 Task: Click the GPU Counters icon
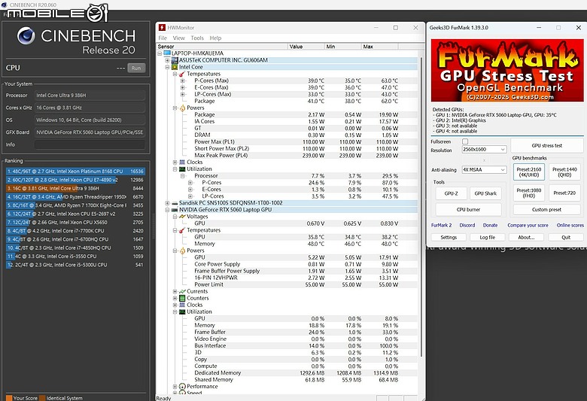[x=182, y=298]
